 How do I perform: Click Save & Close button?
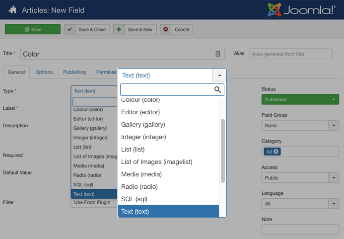click(x=87, y=29)
